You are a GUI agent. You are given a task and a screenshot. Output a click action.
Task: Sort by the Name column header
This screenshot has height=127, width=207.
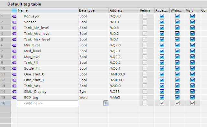tap(47, 10)
